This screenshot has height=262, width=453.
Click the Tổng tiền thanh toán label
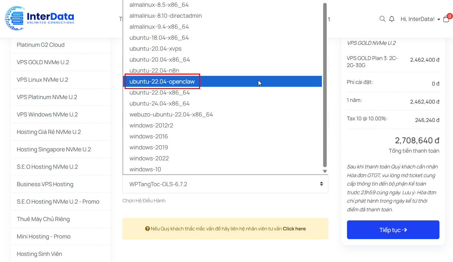click(x=414, y=151)
